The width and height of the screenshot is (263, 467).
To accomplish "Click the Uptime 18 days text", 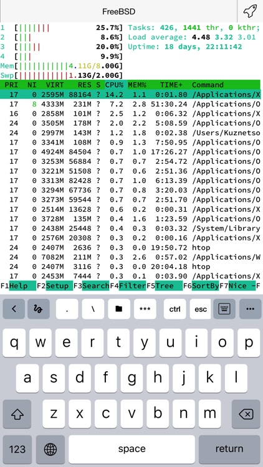I will point(185,47).
